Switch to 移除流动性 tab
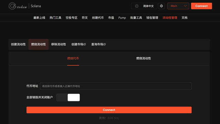 coord(58,44)
